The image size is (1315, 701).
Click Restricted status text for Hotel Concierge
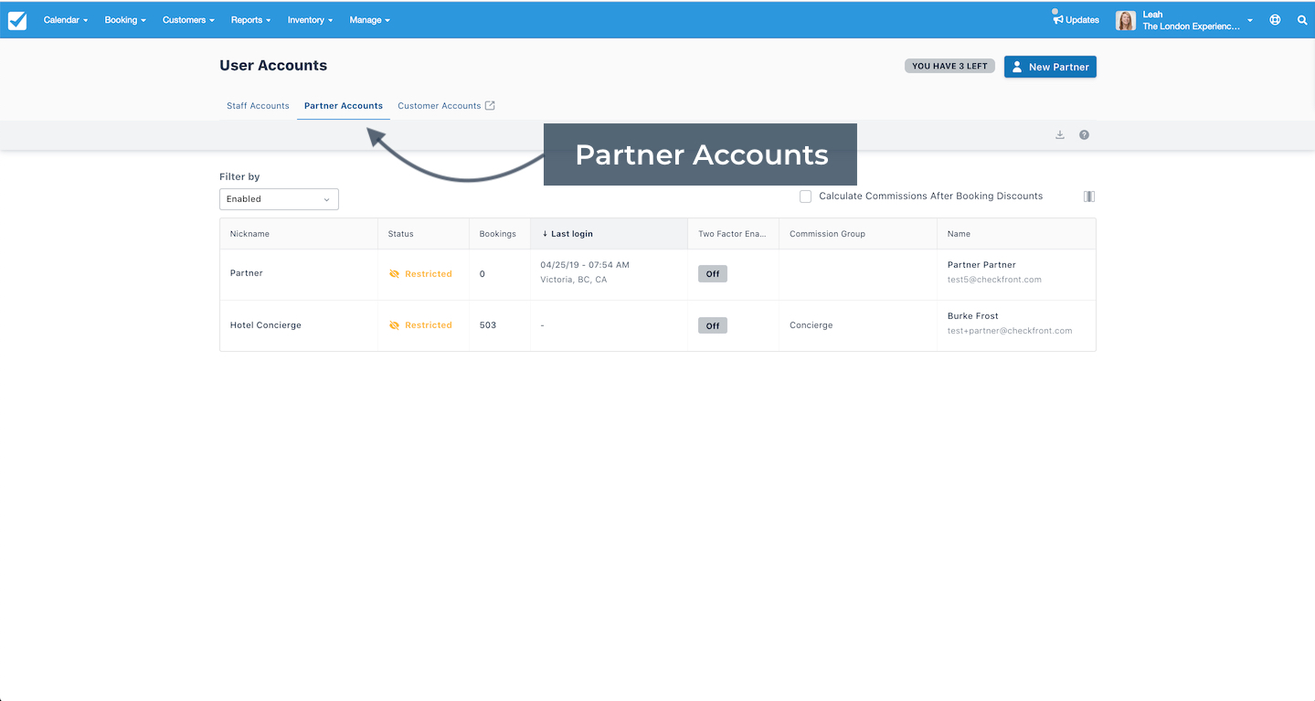coord(429,325)
